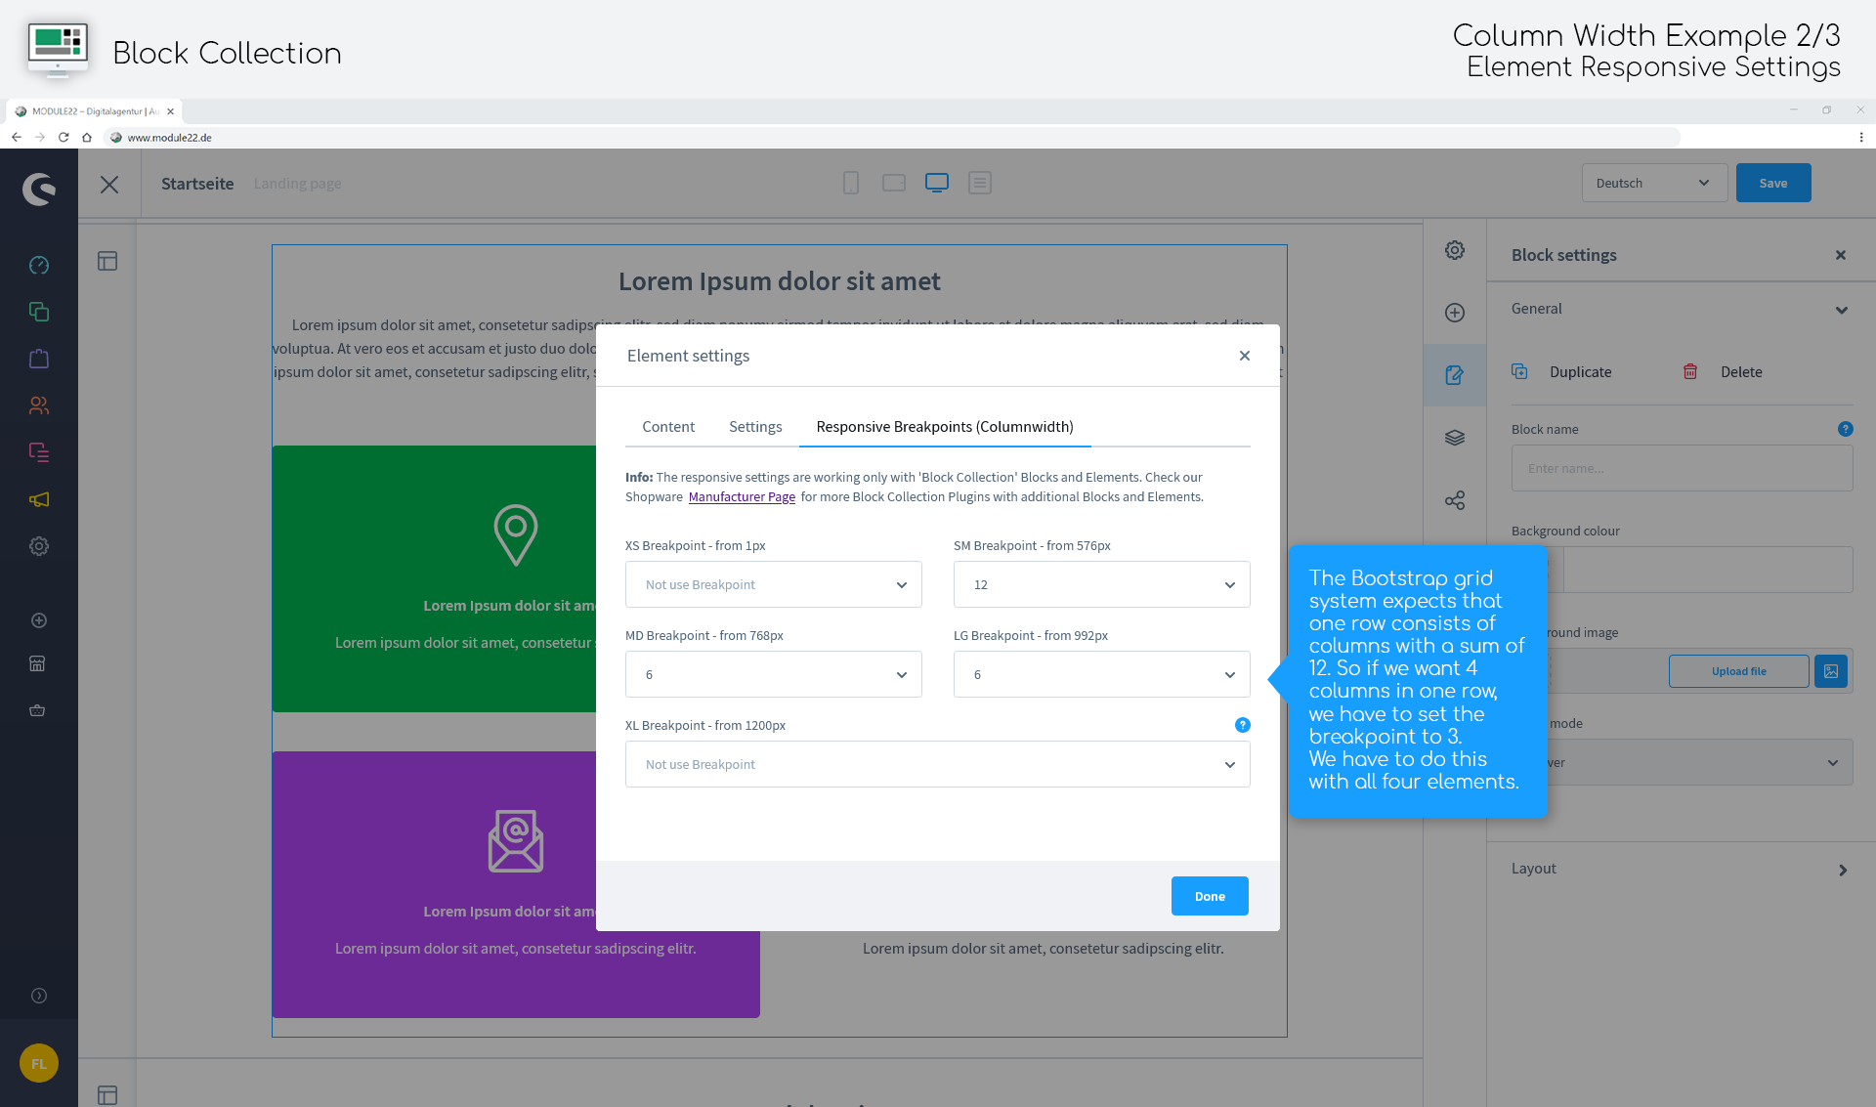The width and height of the screenshot is (1876, 1107).
Task: Open the Customers icon in sidebar
Action: (x=39, y=405)
